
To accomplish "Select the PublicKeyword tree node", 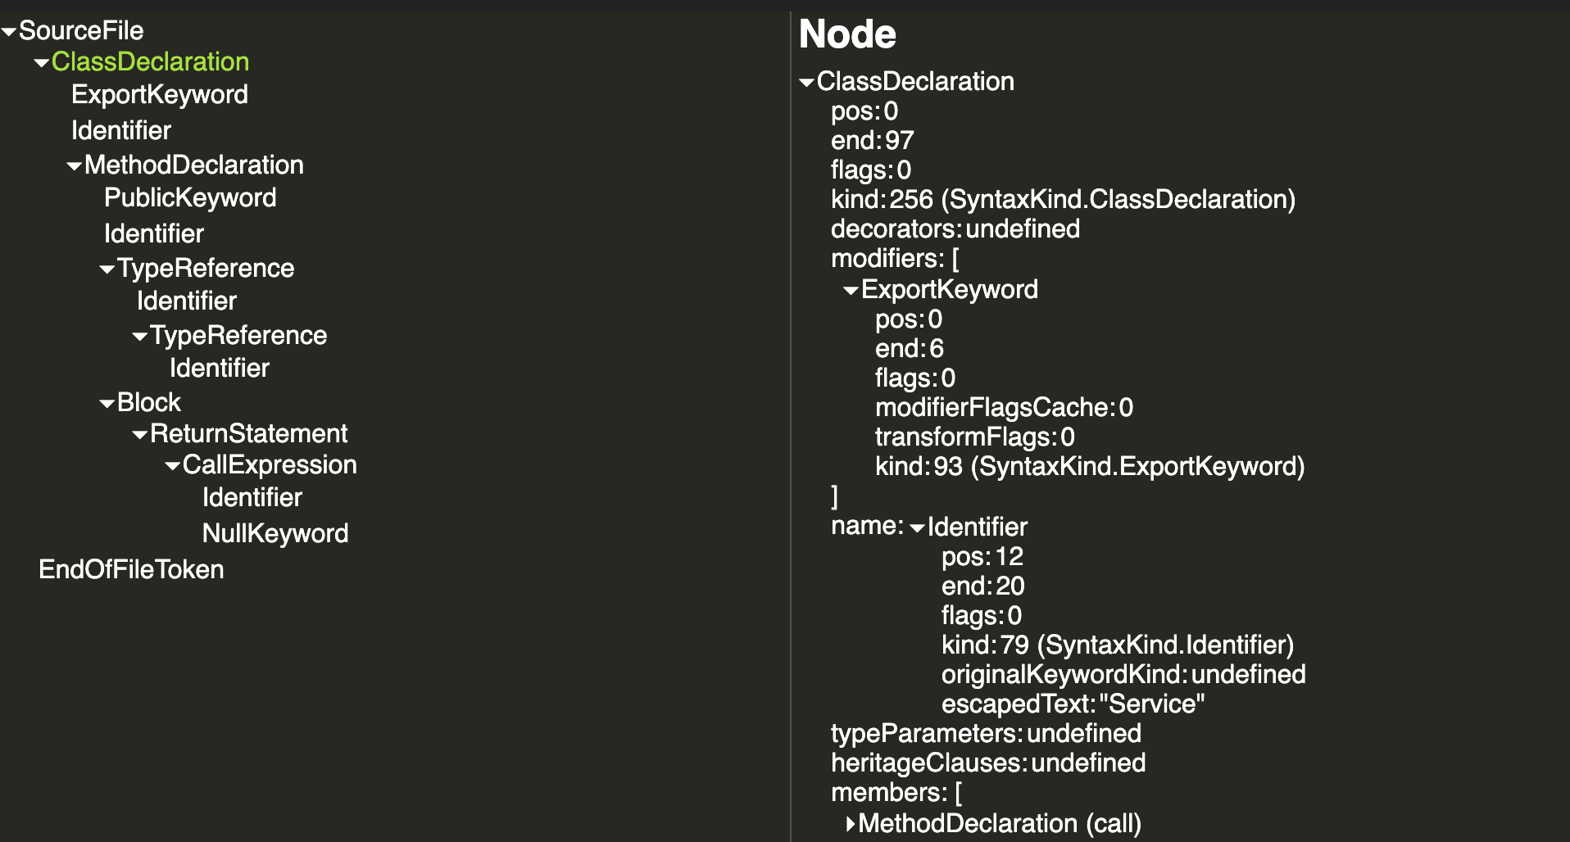I will [190, 197].
